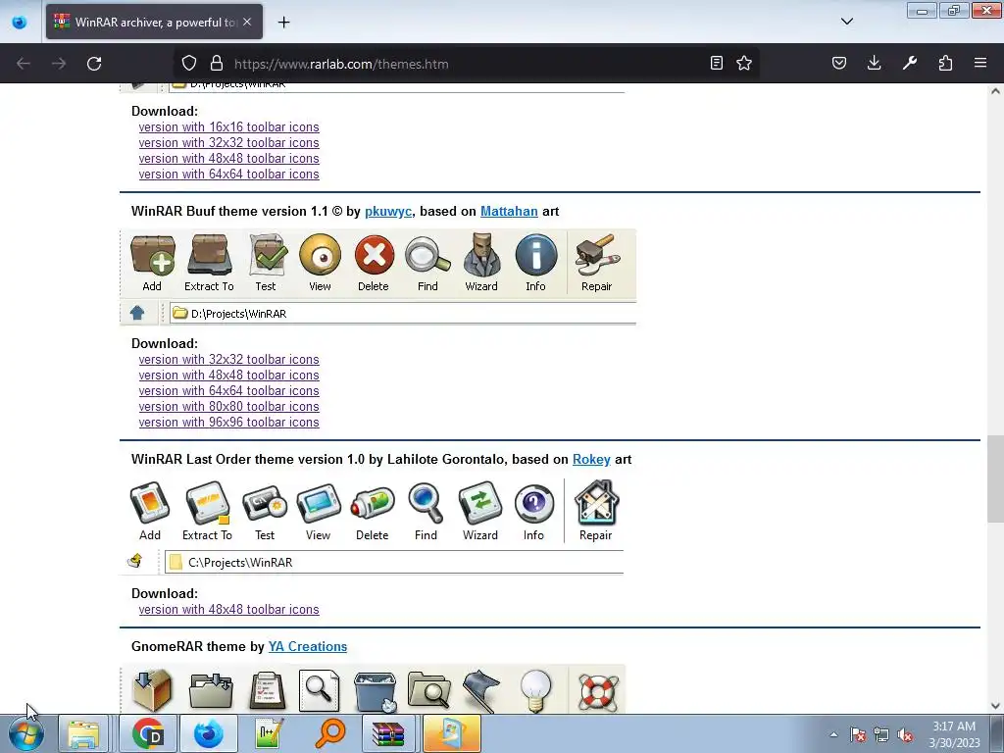This screenshot has width=1004, height=753.
Task: Click the page vertical scrollbar thumb
Action: pos(995,478)
